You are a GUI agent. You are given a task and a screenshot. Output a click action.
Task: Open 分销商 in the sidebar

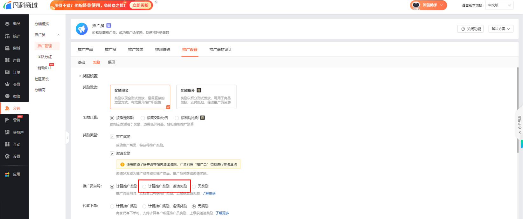[40, 90]
